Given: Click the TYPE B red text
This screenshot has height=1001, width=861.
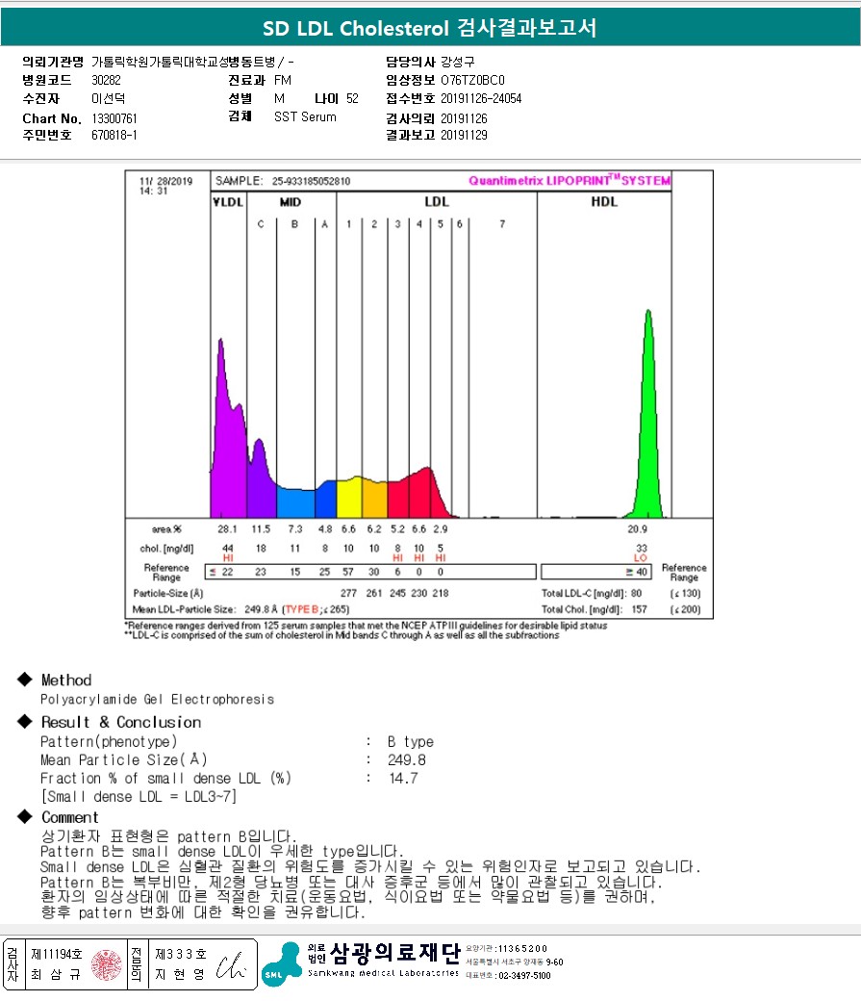Looking at the screenshot, I should click(302, 609).
